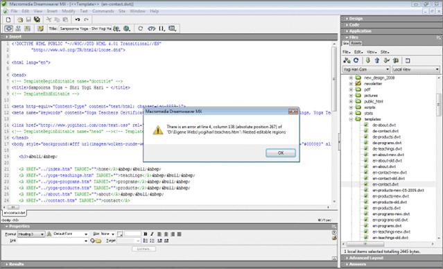
Task: Show Code view using the toolbar icon
Action: coord(8,28)
